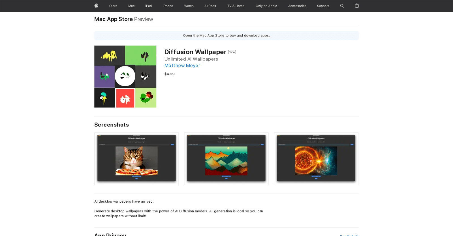Click the Apple logo icon
The height and width of the screenshot is (236, 453).
96,6
